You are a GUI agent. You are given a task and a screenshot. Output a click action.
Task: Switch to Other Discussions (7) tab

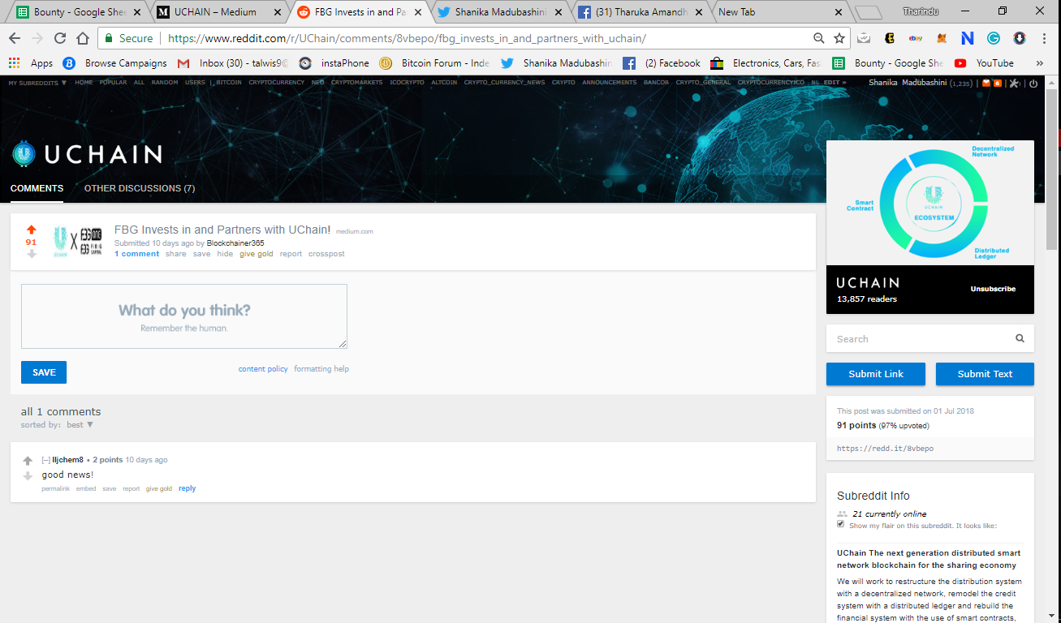pos(140,188)
